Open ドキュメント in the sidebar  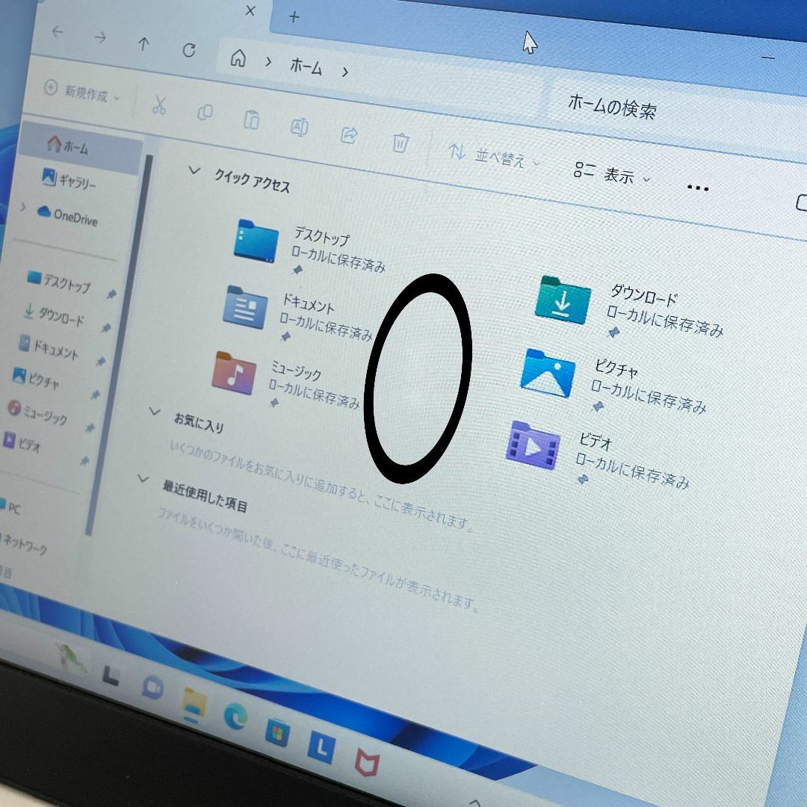49,348
